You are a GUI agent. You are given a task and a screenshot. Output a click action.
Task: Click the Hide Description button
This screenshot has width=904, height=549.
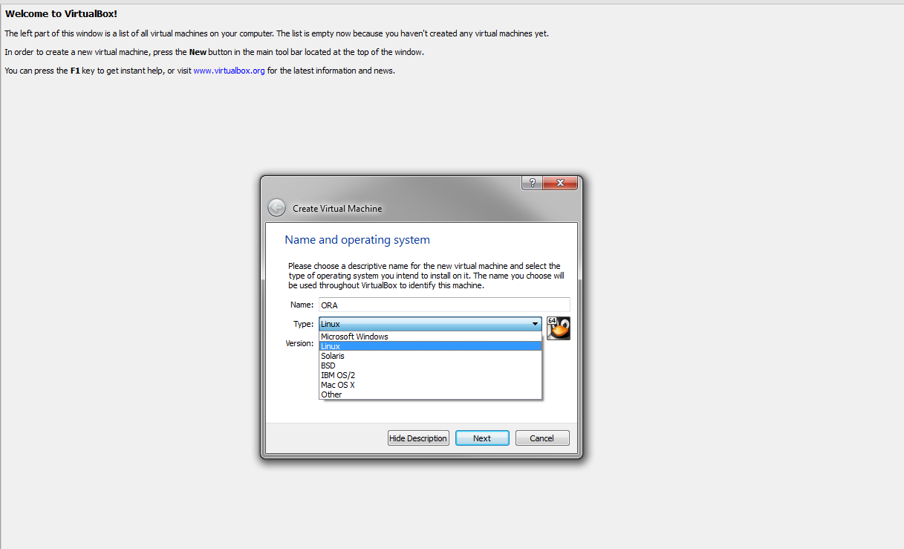click(418, 438)
